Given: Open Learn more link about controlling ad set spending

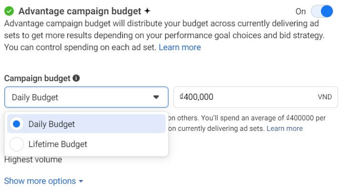Looking at the screenshot, I should 180,47.
